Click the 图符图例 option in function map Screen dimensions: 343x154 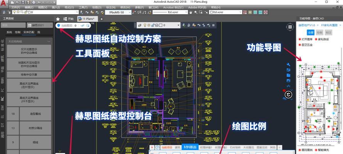[x=306, y=150]
